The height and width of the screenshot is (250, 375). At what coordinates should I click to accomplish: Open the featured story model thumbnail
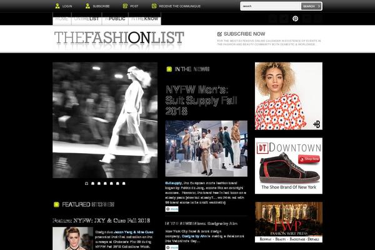pyautogui.click(x=72, y=239)
